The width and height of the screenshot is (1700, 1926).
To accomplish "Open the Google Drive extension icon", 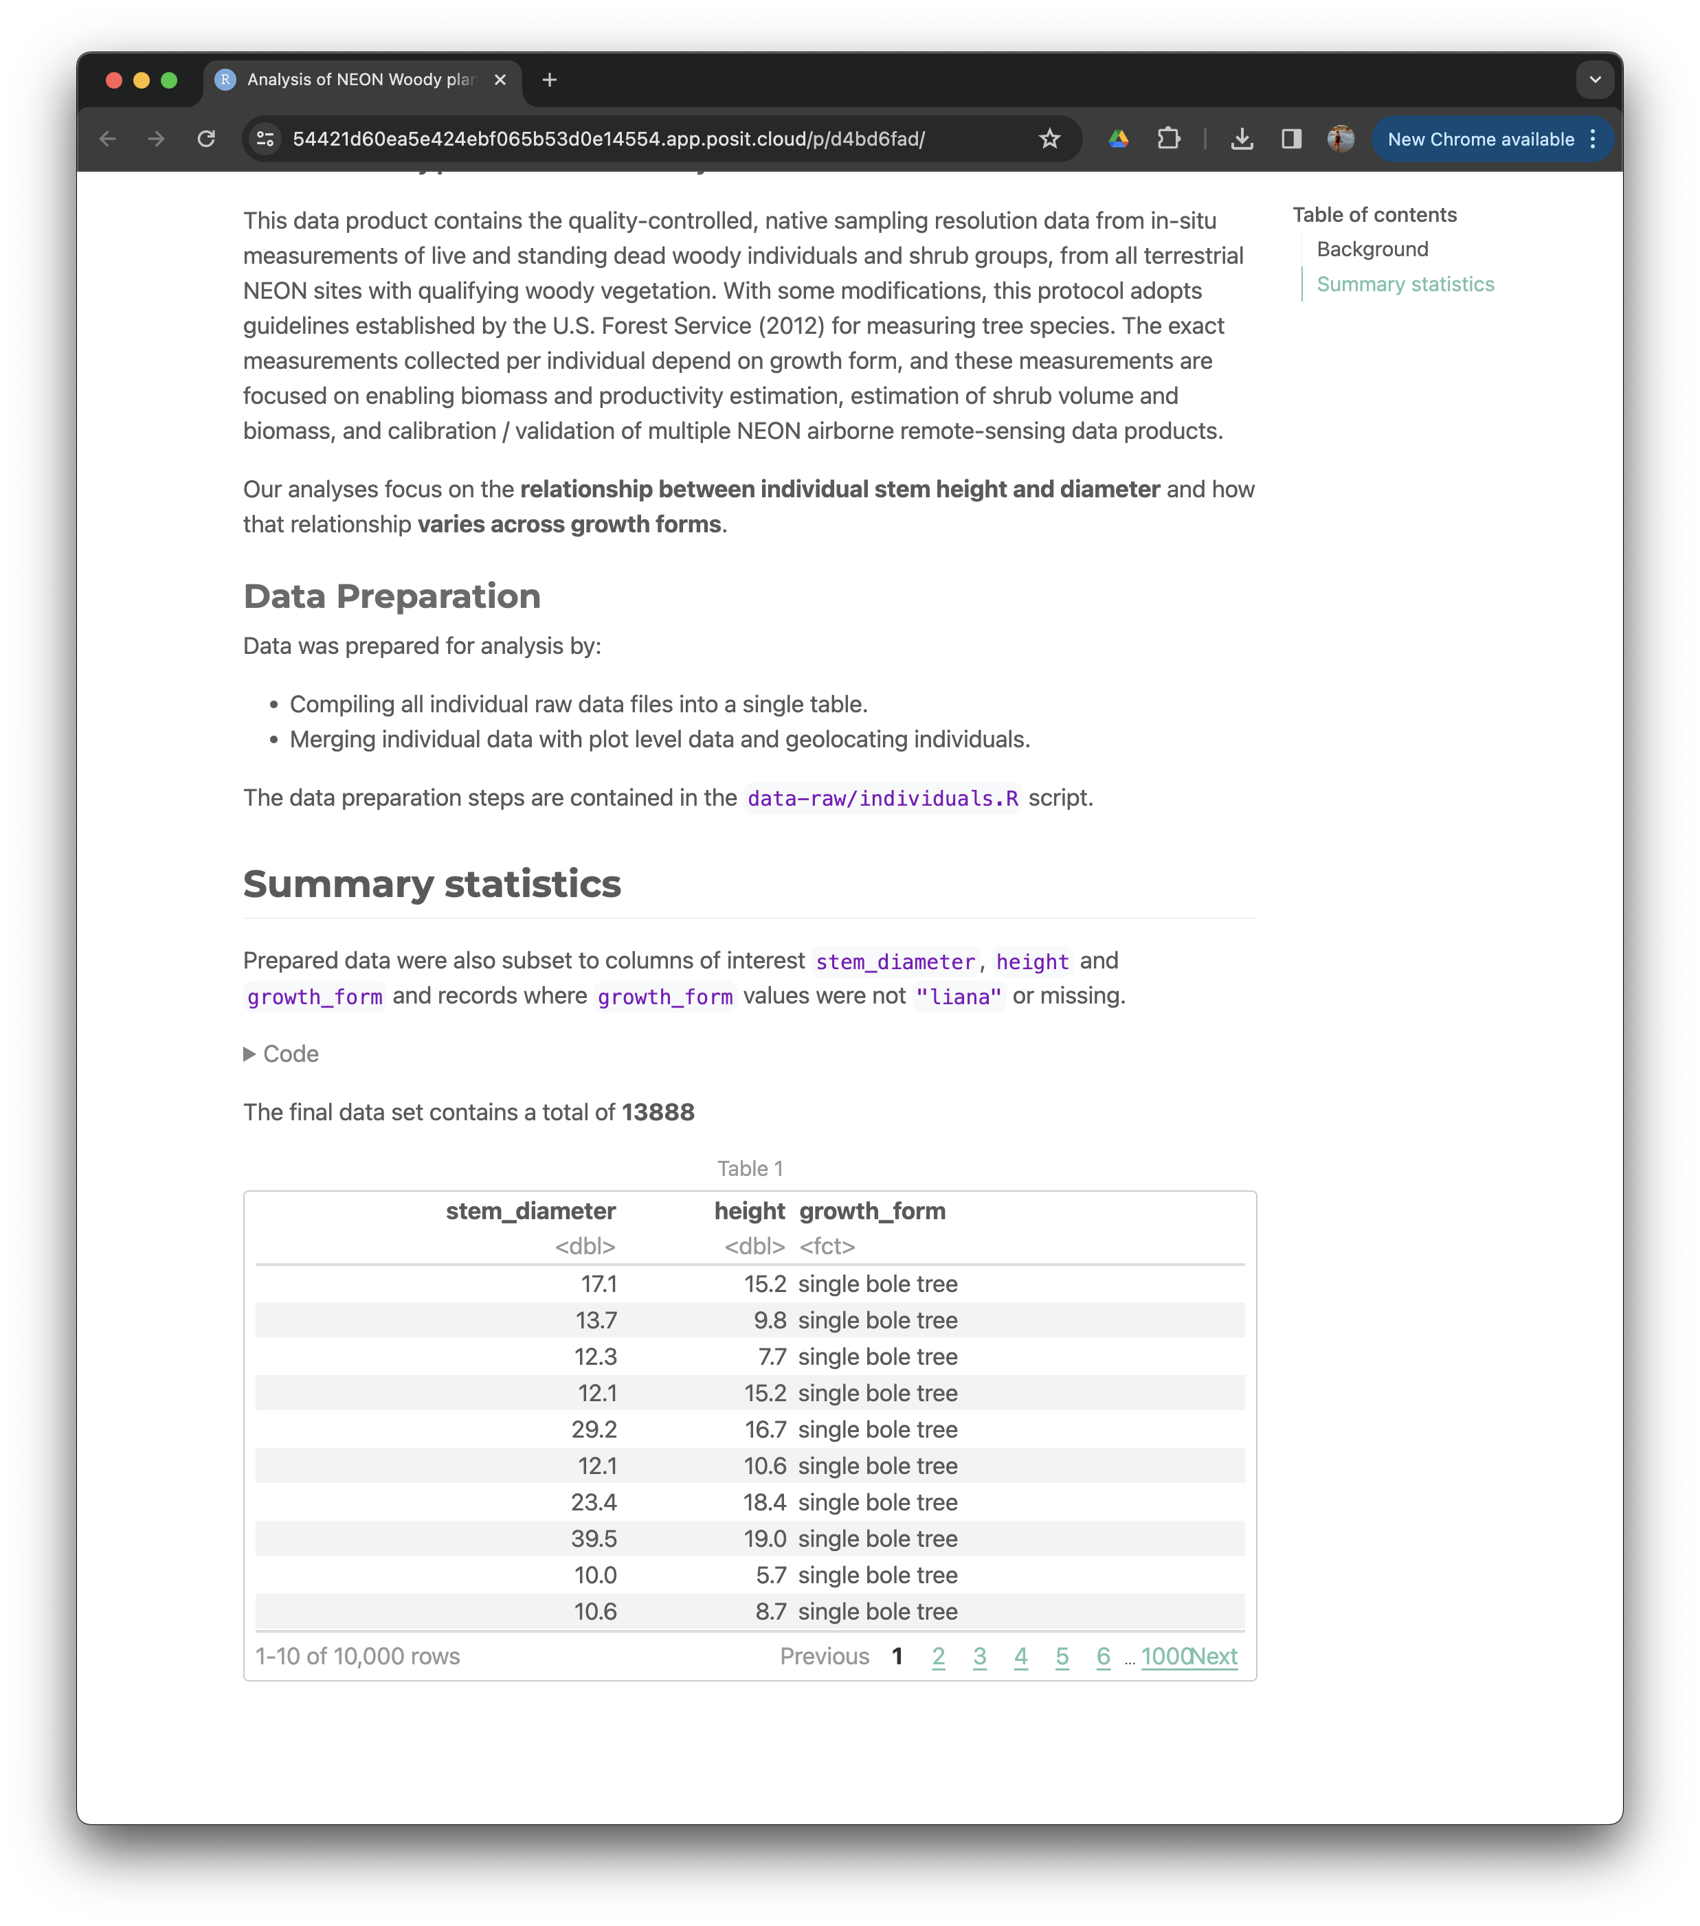I will pyautogui.click(x=1118, y=139).
